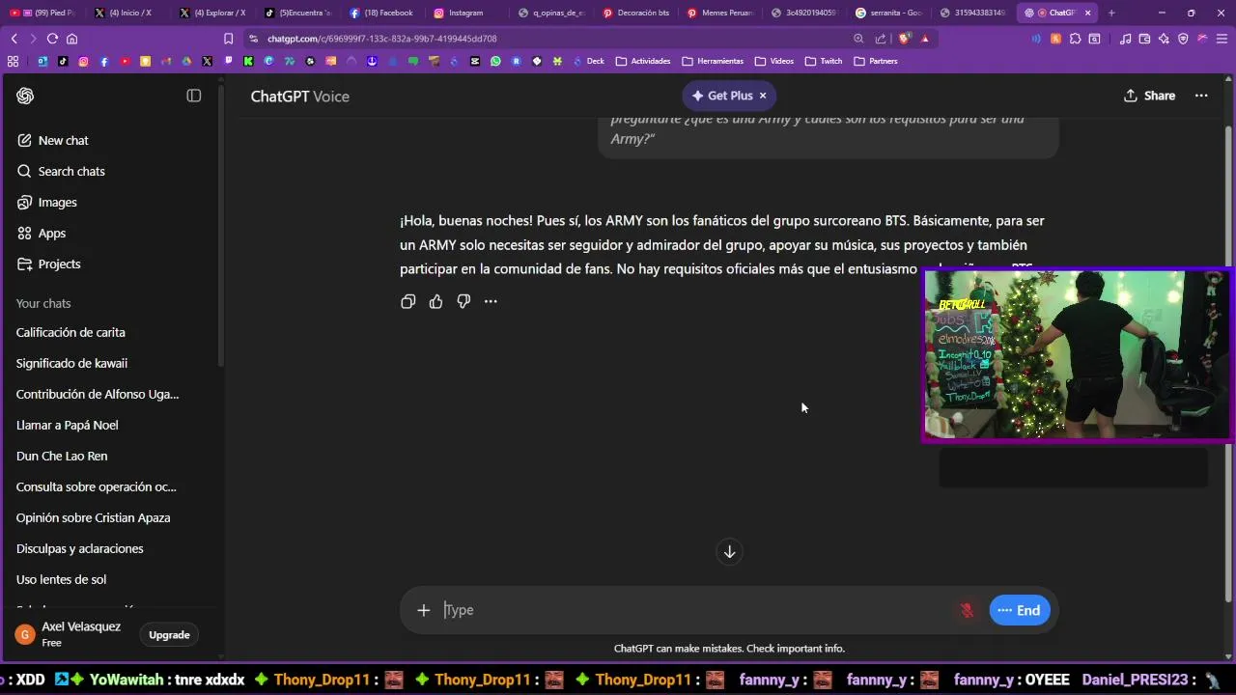Open the Partners bookmarks folder

coord(876,61)
